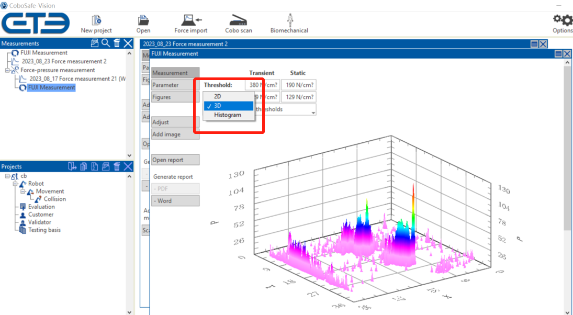Open Options gear settings
The width and height of the screenshot is (573, 315).
pos(563,21)
